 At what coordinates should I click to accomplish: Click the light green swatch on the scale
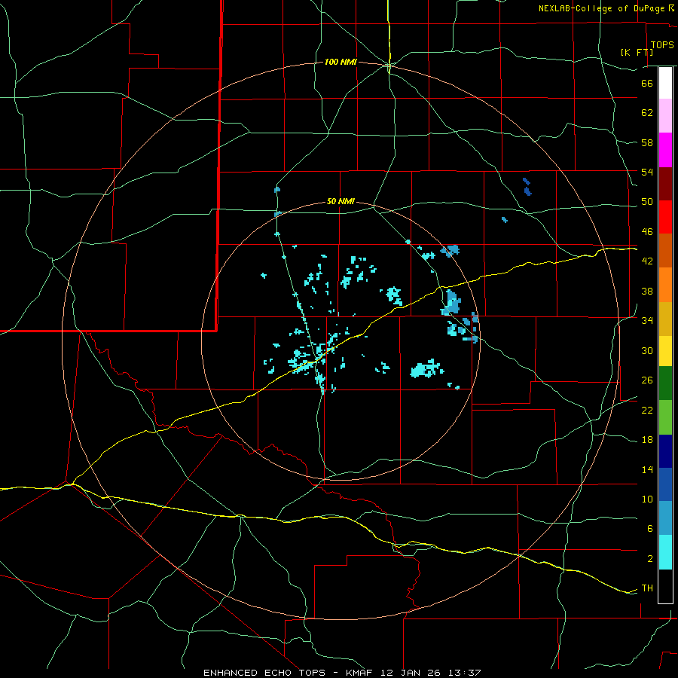(665, 417)
